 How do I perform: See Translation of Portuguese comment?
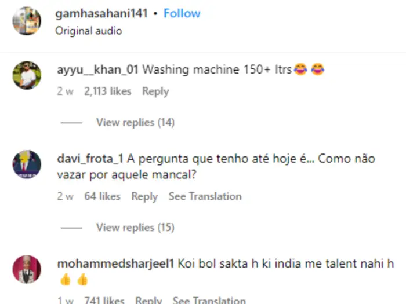point(205,196)
